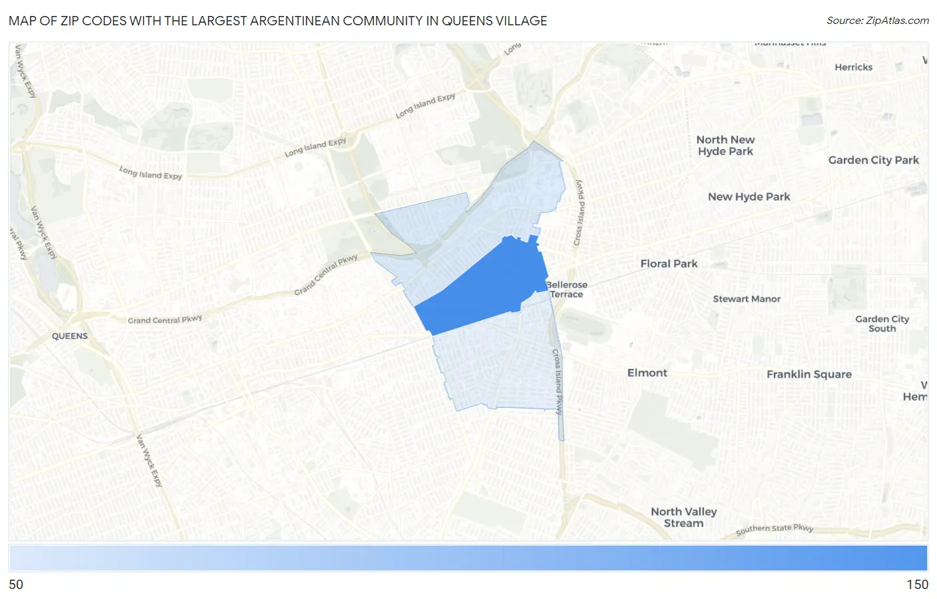Click the Southern State Pkwy label
This screenshot has height=599, width=937.
[x=774, y=529]
